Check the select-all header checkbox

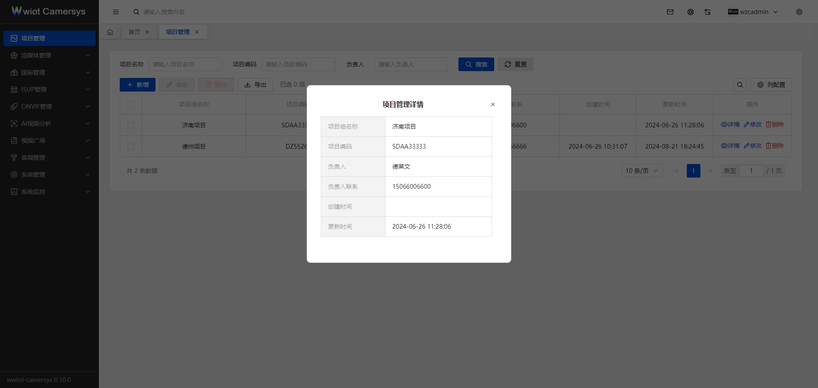131,104
